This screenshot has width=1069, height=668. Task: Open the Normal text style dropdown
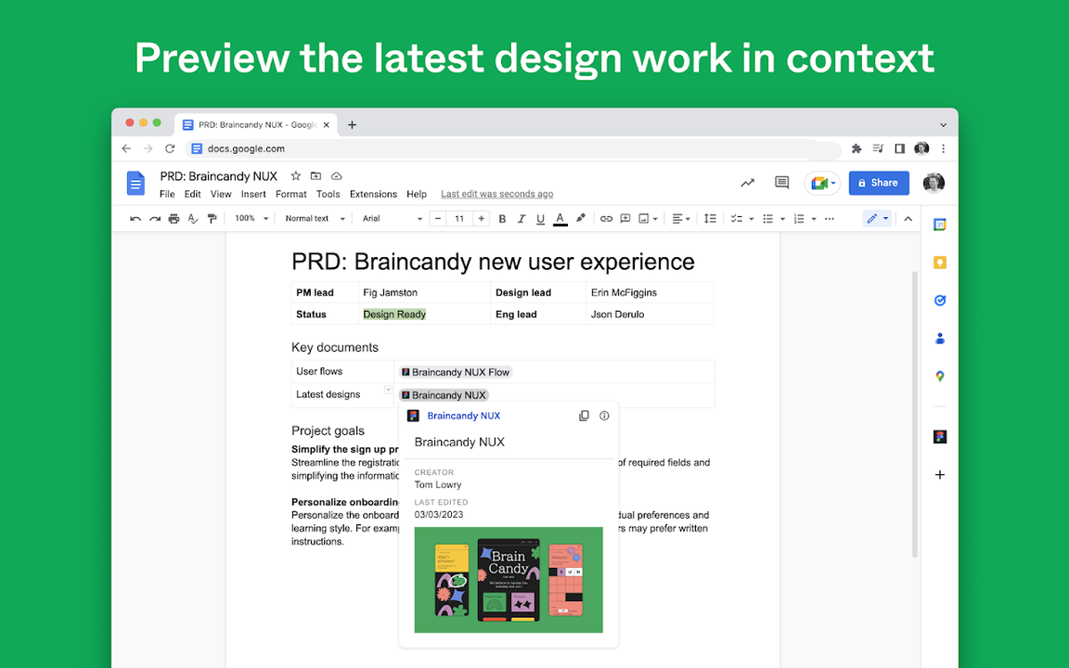315,219
